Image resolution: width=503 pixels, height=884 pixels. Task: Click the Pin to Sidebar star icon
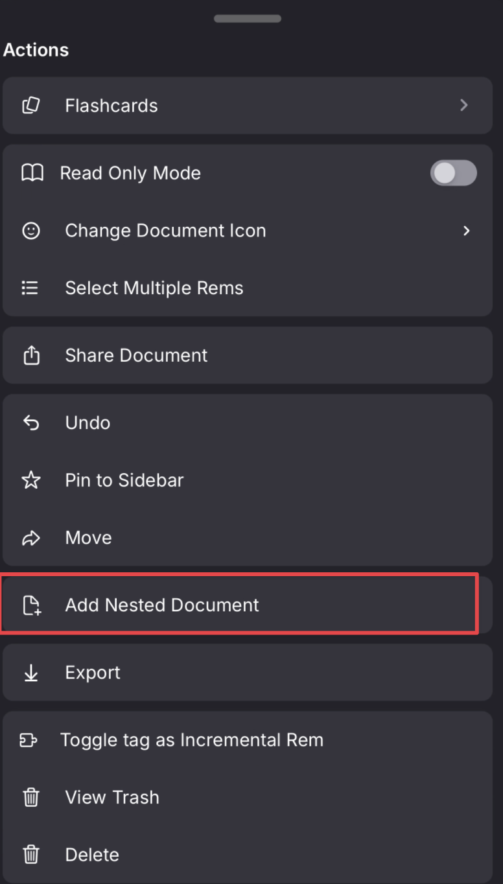point(31,480)
